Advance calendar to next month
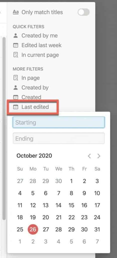Viewport: 117px width, 258px height. pyautogui.click(x=99, y=156)
